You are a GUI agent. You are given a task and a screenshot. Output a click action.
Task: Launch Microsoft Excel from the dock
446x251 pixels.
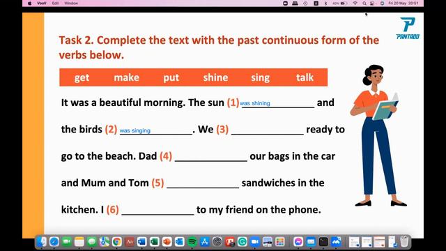click(154, 242)
